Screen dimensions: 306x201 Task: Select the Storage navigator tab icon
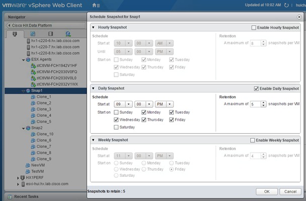pyautogui.click(x=50, y=34)
